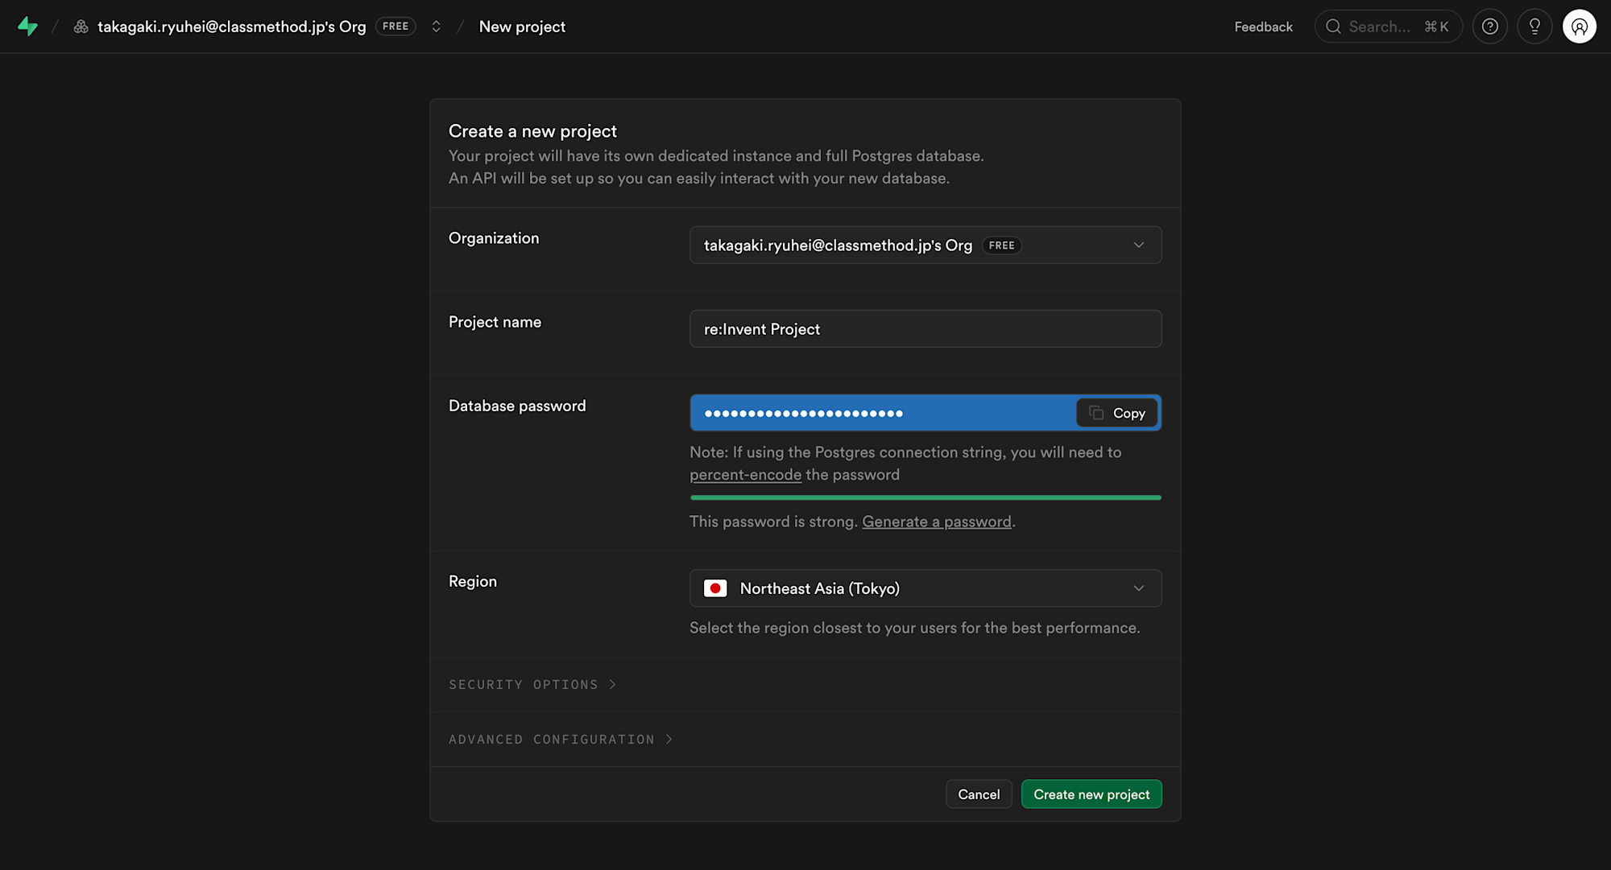The height and width of the screenshot is (870, 1611).
Task: Click the organization name in breadcrumb
Action: click(231, 27)
